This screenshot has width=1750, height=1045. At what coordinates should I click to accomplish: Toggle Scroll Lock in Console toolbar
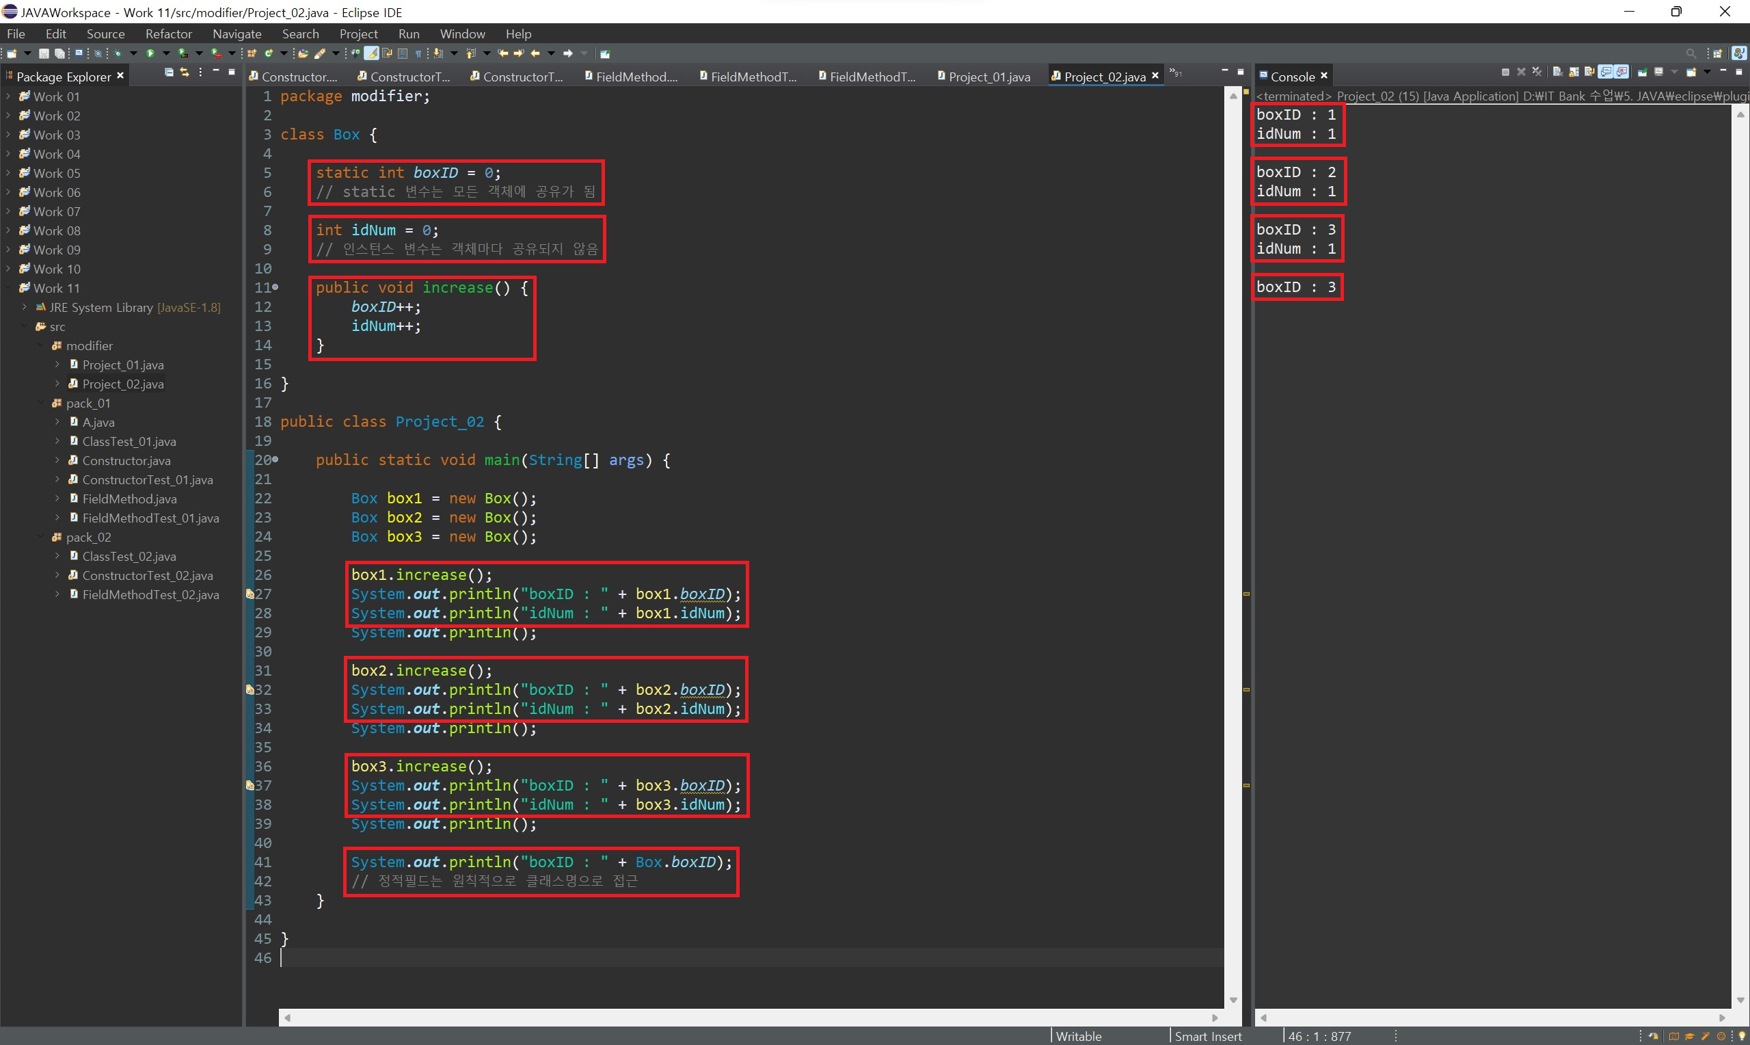[x=1574, y=72]
